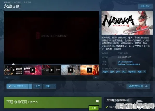The width and height of the screenshot is (155, 111).
Task: Click the release date 2021年8月12日
Action: pyautogui.click(x=125, y=57)
